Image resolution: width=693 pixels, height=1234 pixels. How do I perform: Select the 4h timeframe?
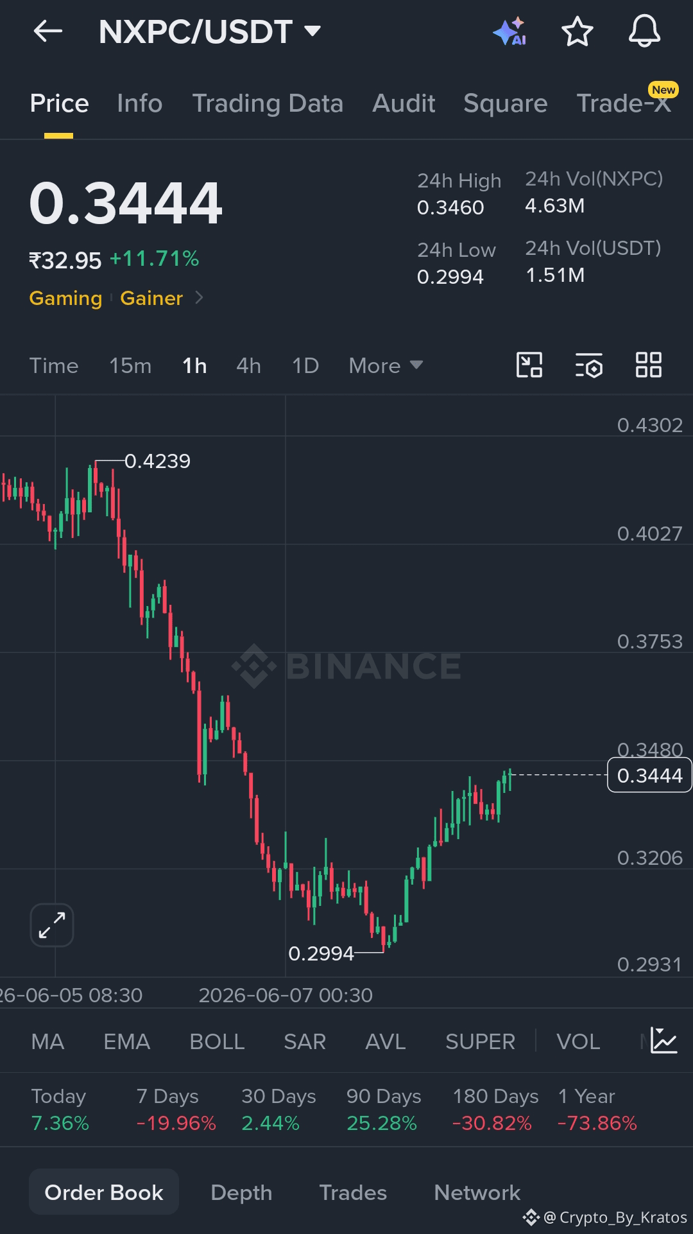pyautogui.click(x=248, y=365)
